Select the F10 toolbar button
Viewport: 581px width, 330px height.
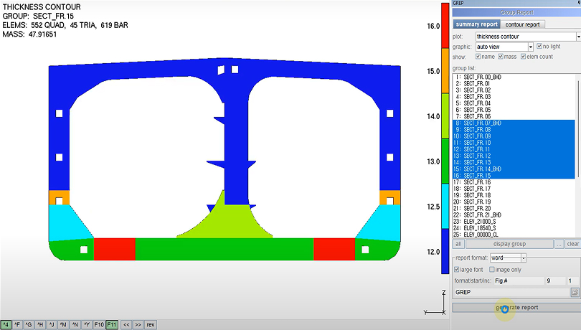99,325
